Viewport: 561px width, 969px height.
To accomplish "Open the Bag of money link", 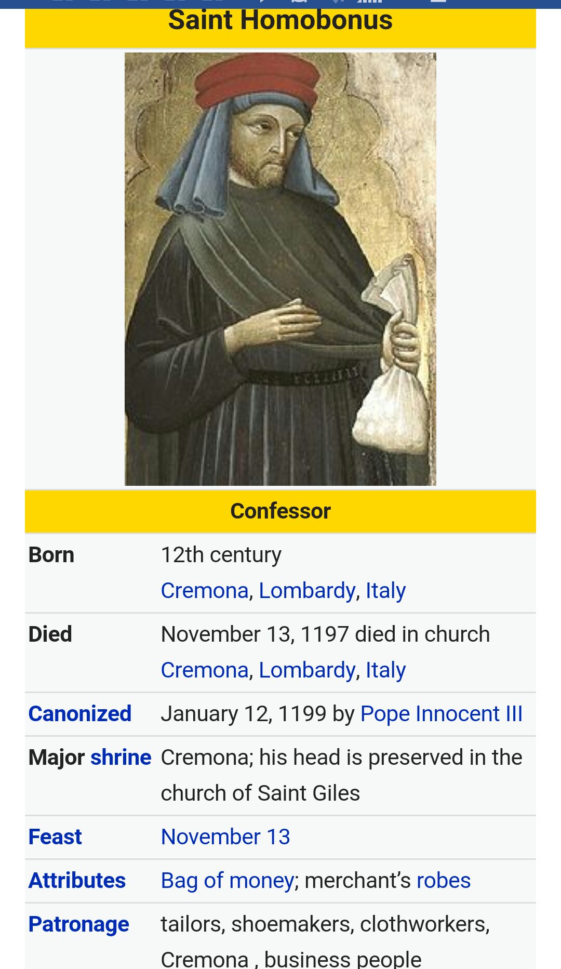I will pyautogui.click(x=228, y=881).
